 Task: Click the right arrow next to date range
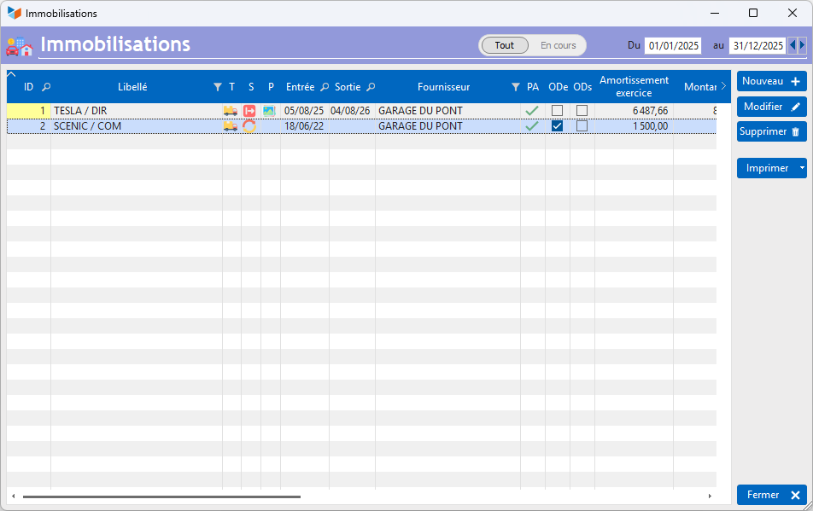tap(802, 45)
